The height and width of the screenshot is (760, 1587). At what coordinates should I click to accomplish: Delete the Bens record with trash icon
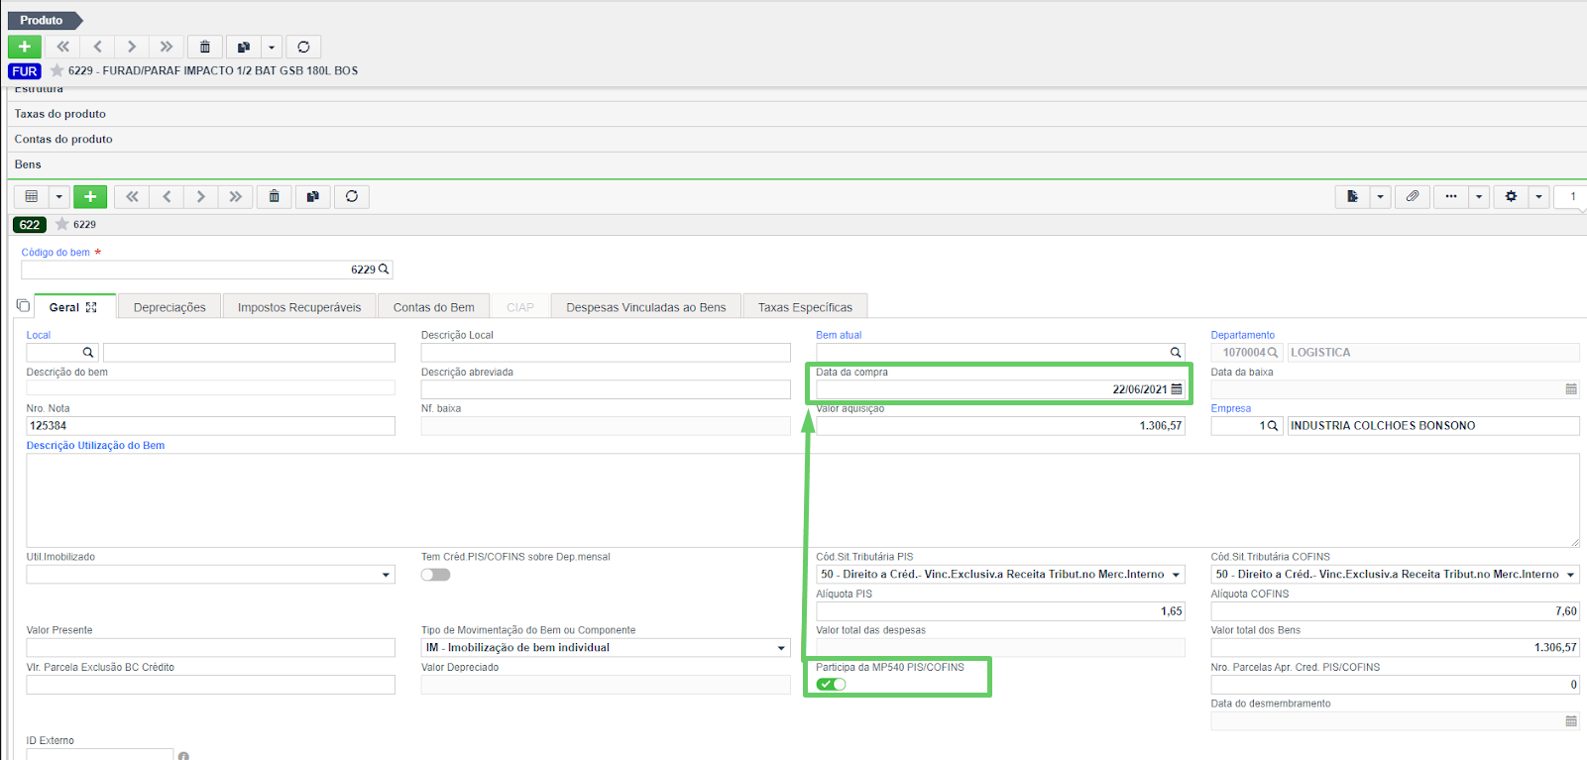pyautogui.click(x=275, y=196)
